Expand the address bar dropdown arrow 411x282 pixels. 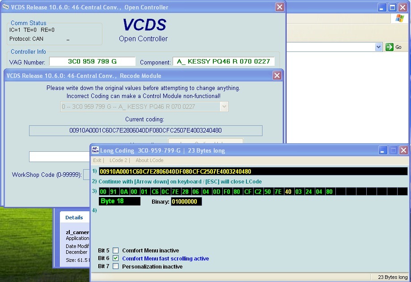[x=378, y=47]
